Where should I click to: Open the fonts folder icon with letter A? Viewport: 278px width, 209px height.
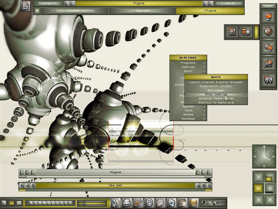(x=268, y=80)
